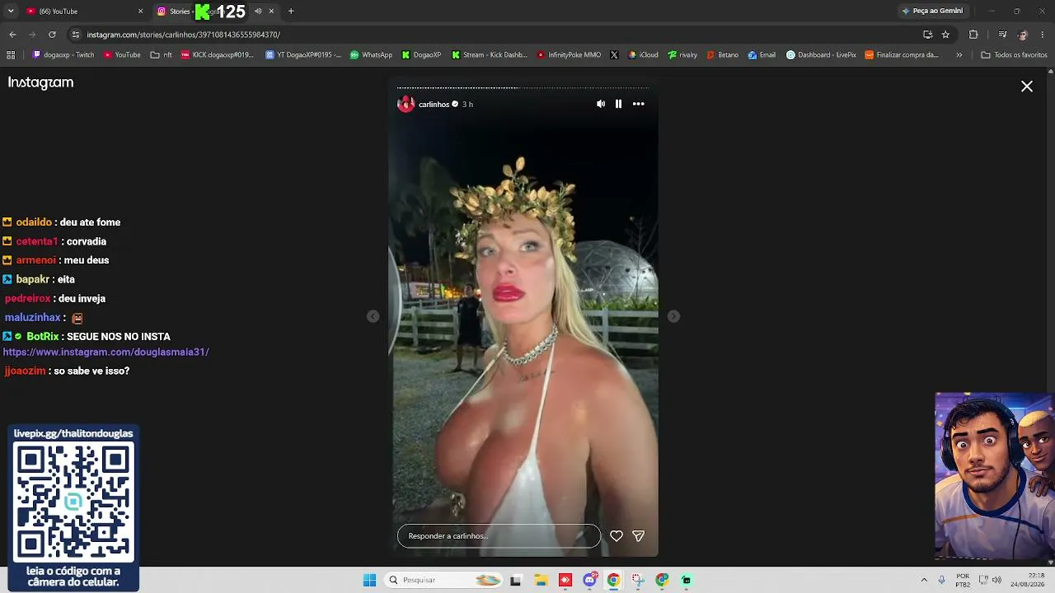Open the media controls button
The height and width of the screenshot is (593, 1055).
[1002, 35]
